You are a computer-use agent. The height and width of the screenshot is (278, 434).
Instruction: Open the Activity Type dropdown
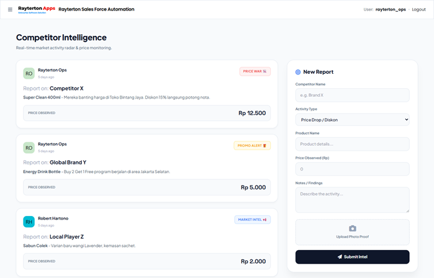click(352, 120)
